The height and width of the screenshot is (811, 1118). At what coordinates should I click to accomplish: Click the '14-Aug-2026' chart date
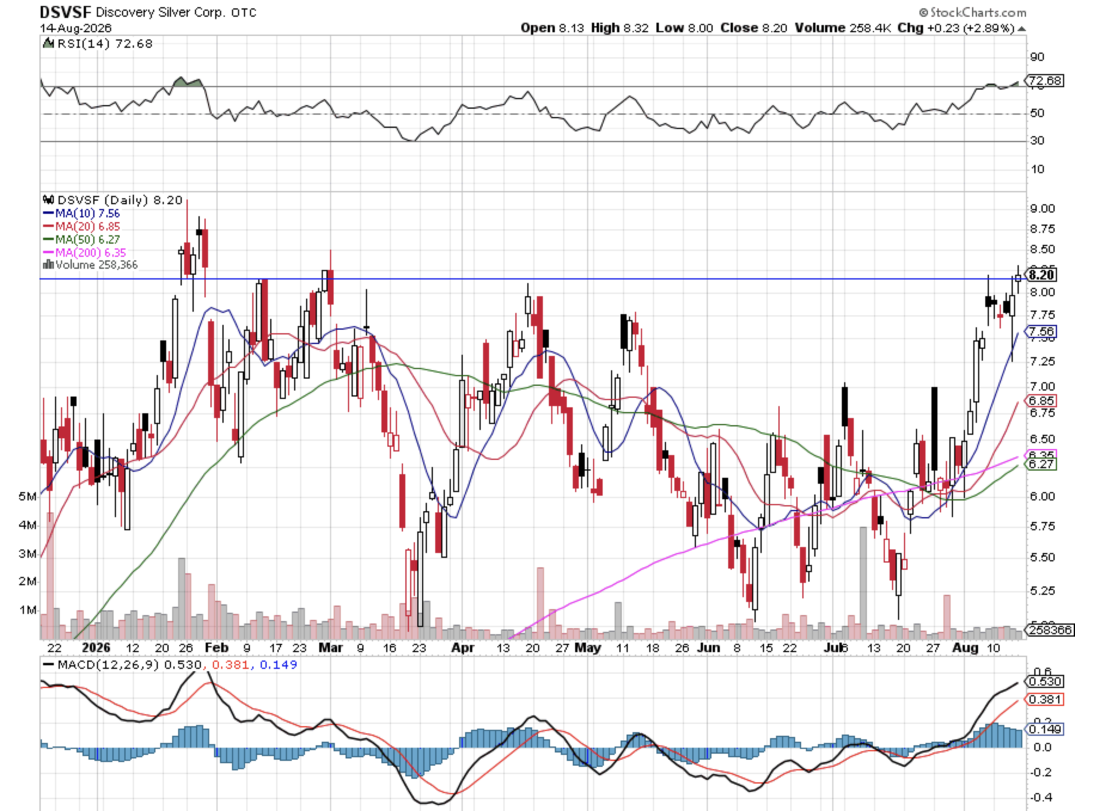coord(76,28)
